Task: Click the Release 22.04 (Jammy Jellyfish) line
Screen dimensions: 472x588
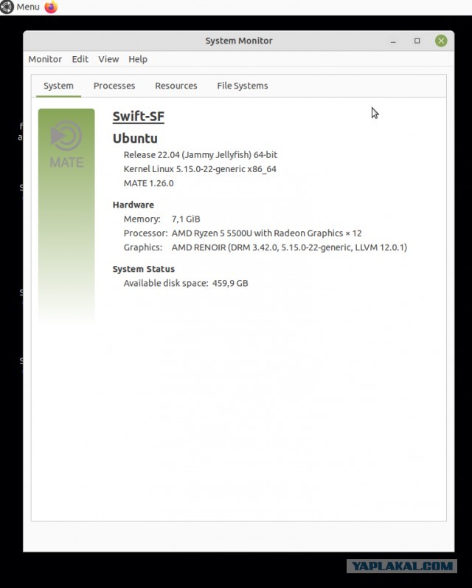Action: tap(201, 155)
